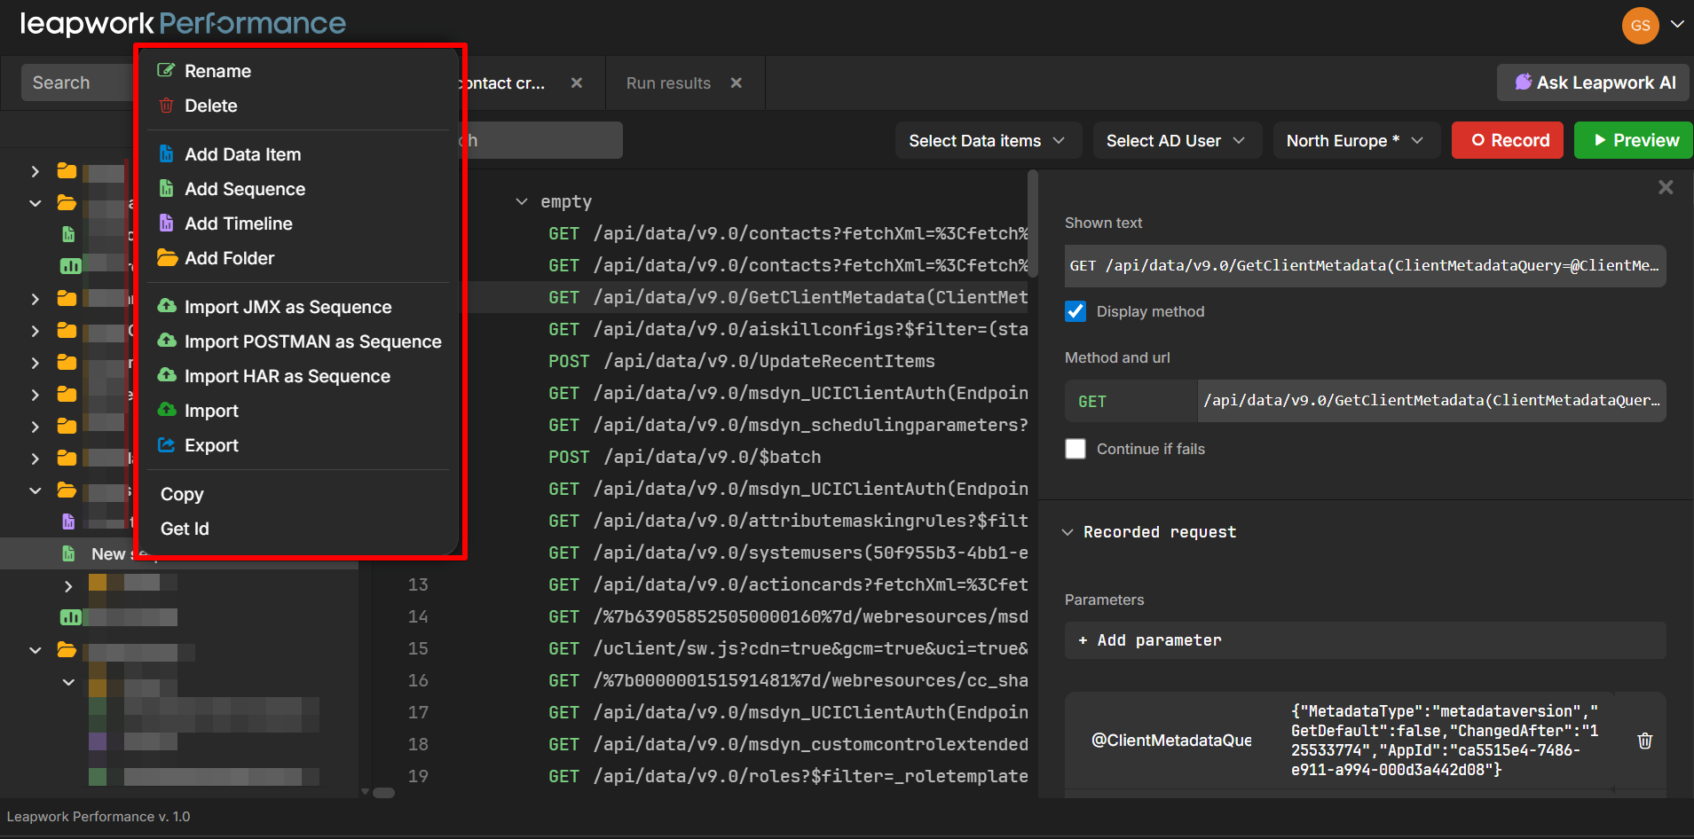Enable the Continue if fails checkbox
The height and width of the screenshot is (839, 1694).
(x=1075, y=449)
